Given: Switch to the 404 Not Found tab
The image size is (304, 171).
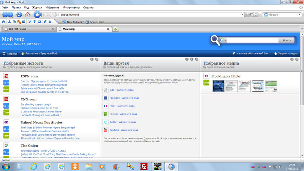Looking at the screenshot, I should point(29,29).
